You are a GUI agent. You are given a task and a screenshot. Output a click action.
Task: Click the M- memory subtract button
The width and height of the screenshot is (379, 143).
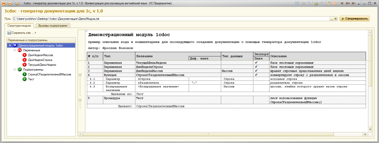(354, 4)
